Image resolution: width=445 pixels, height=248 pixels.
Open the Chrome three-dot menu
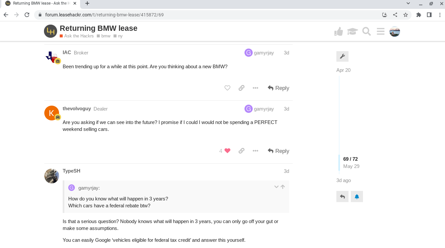(x=440, y=15)
